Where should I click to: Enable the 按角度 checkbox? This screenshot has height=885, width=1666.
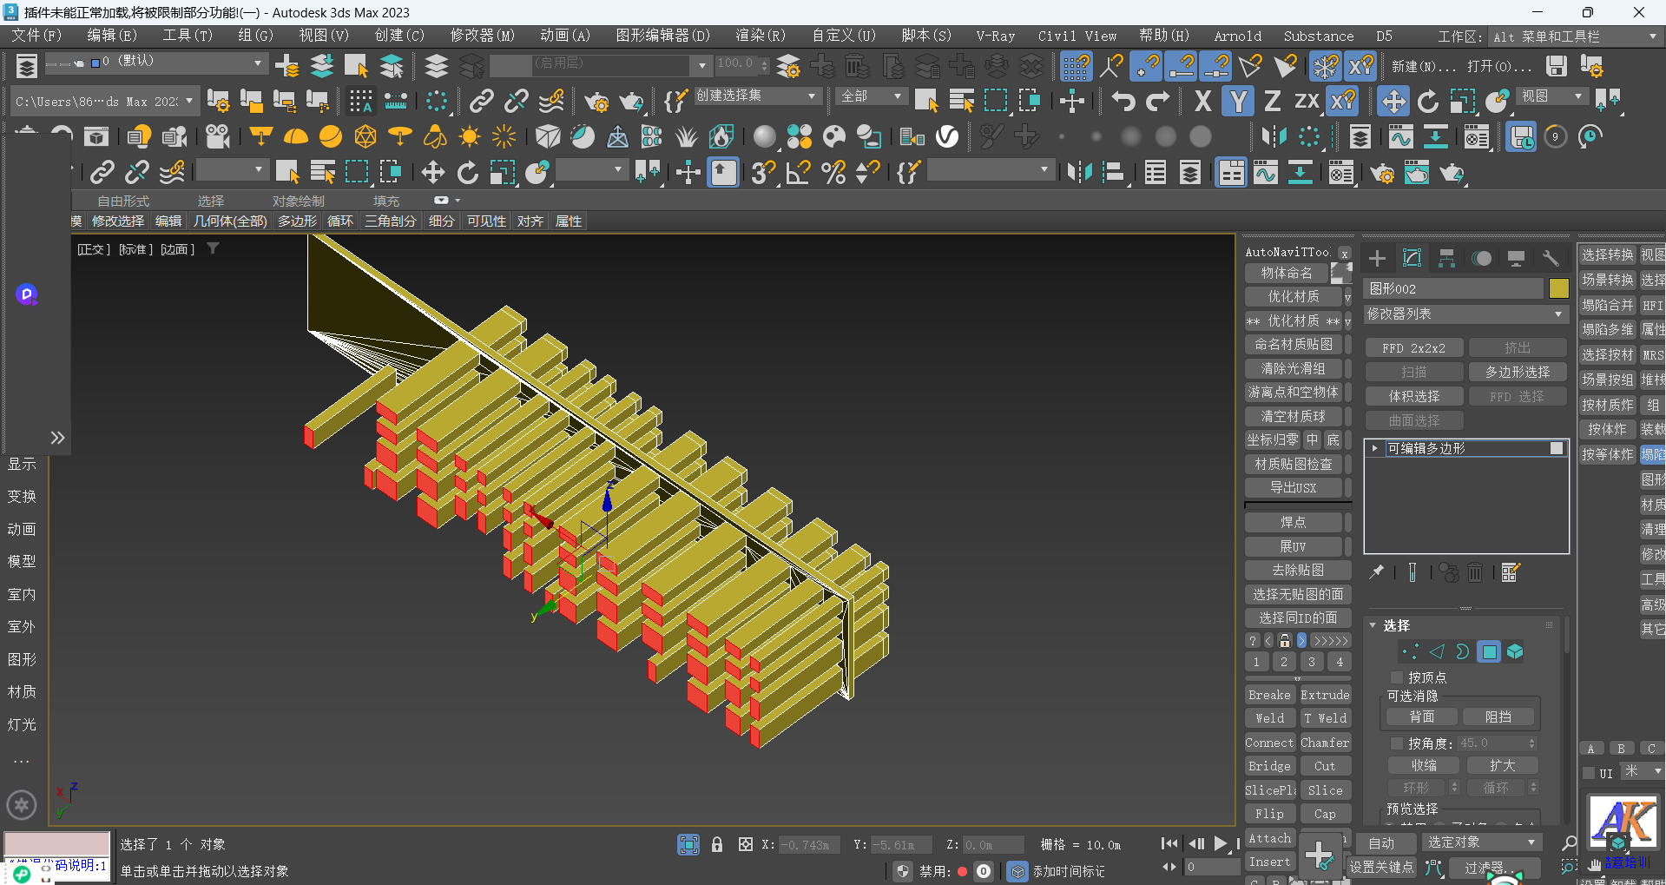pyautogui.click(x=1397, y=743)
